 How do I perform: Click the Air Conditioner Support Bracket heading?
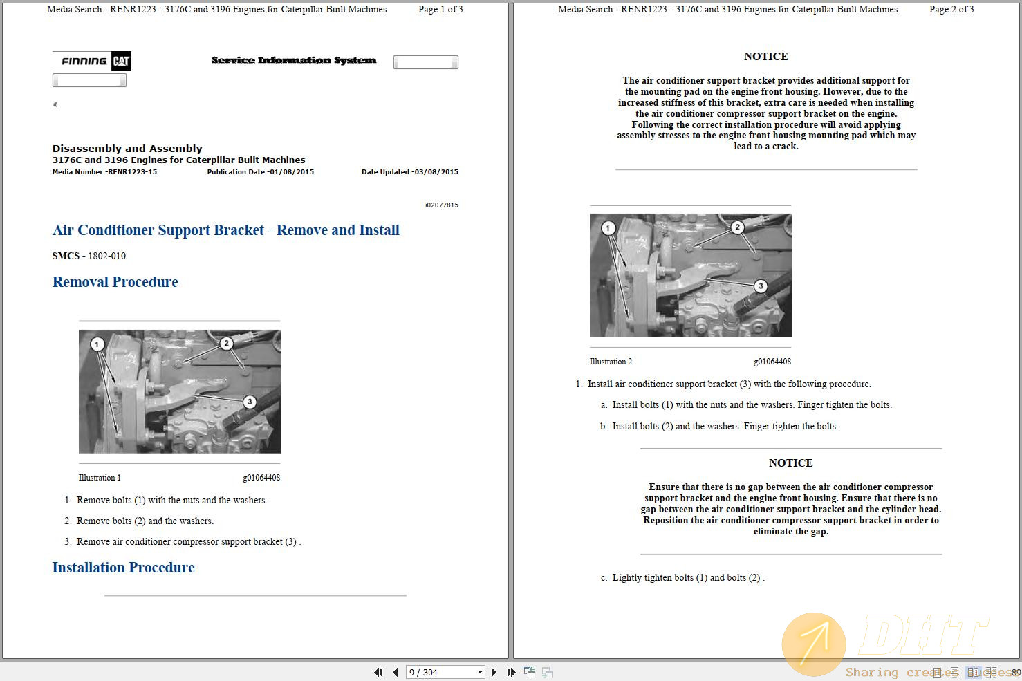pyautogui.click(x=226, y=230)
